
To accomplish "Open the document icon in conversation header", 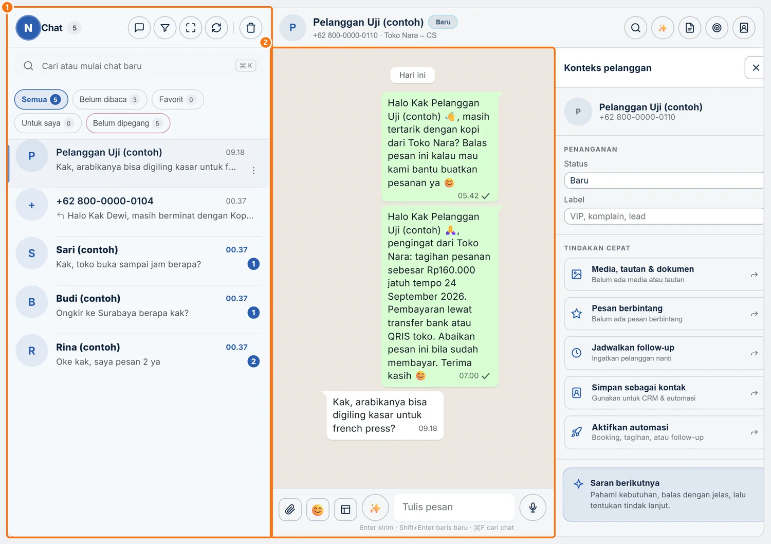I will coord(690,28).
